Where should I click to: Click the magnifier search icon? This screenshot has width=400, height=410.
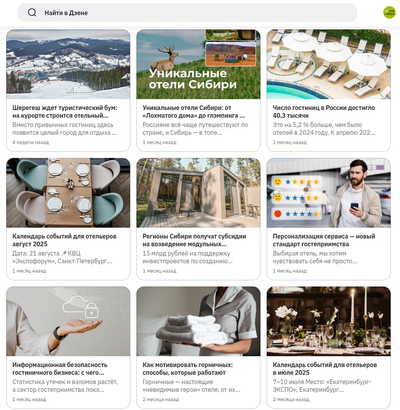point(32,12)
